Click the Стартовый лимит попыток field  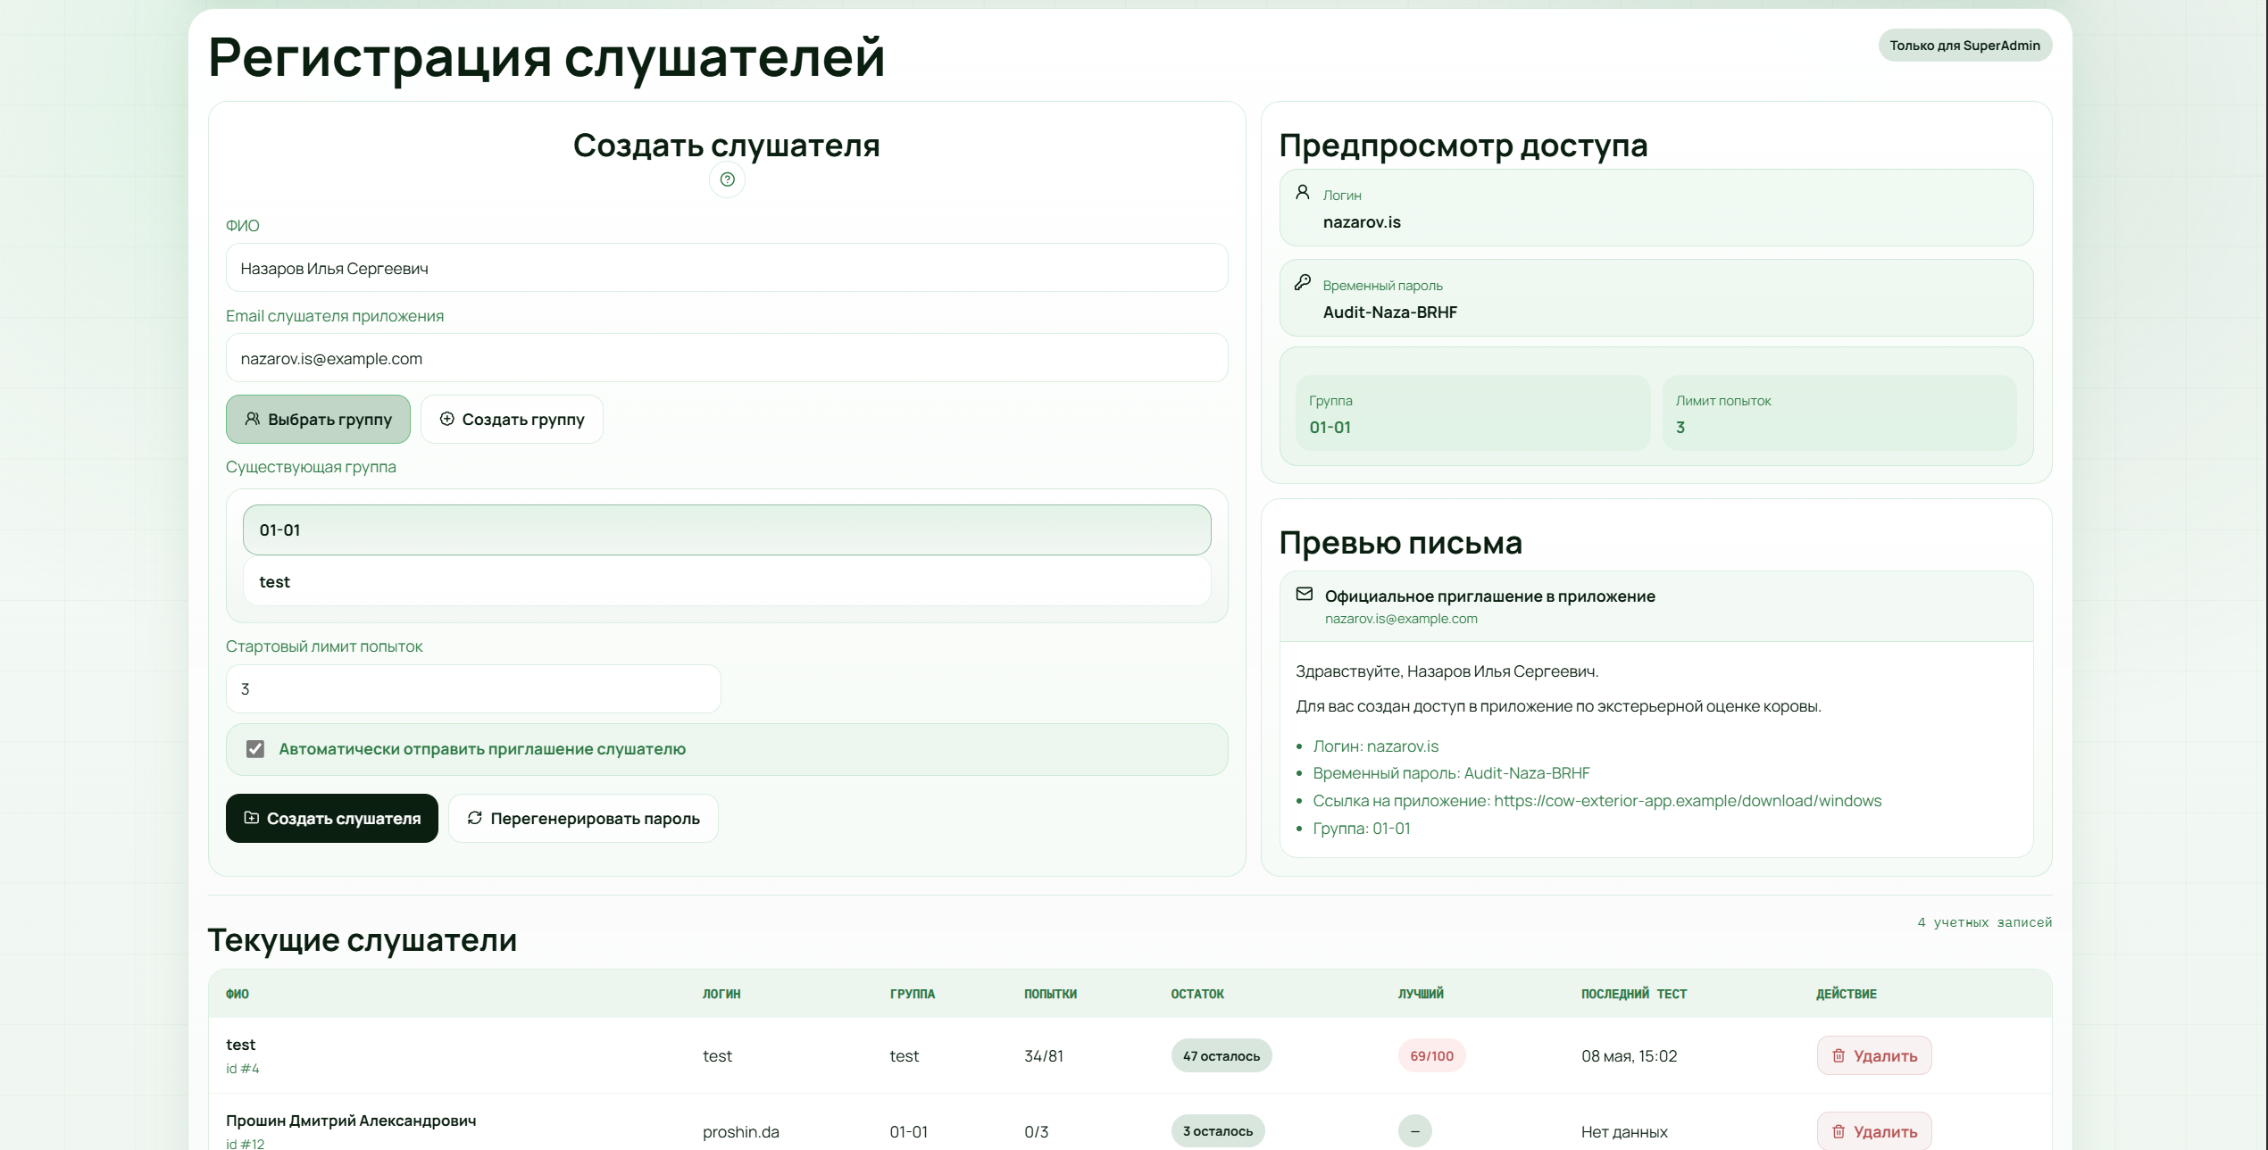[473, 688]
